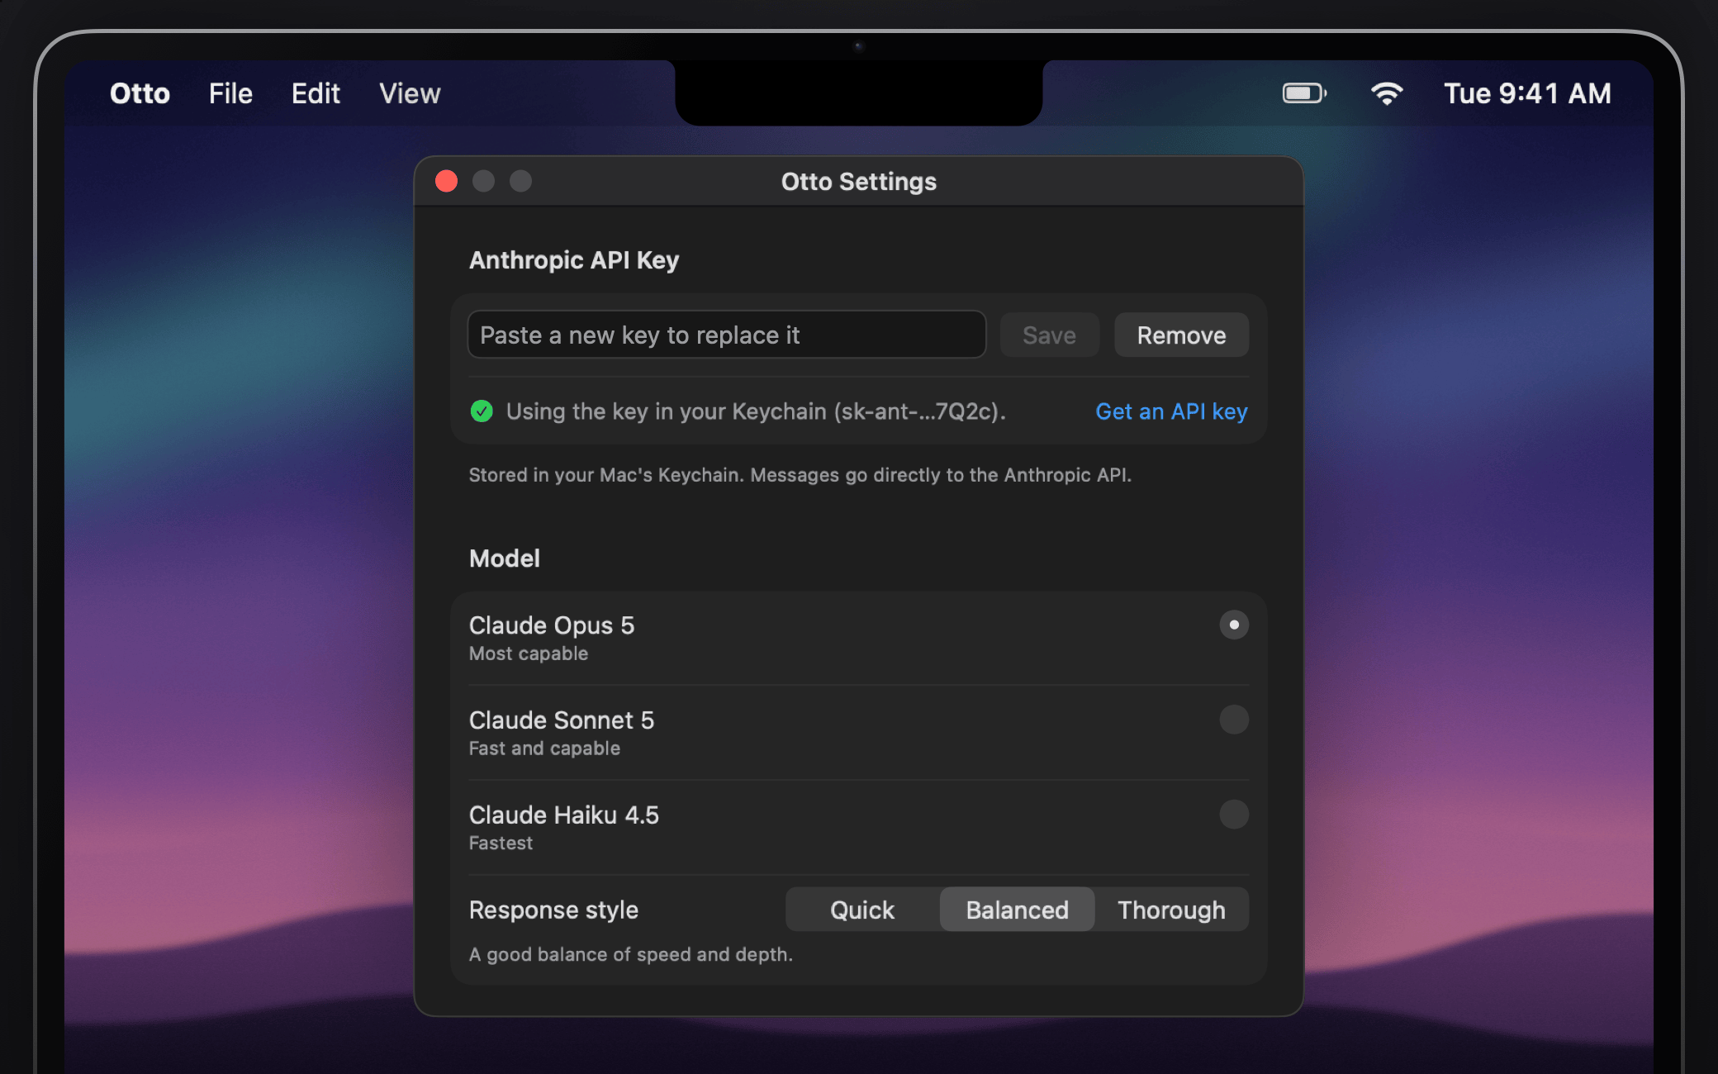Click the Otto Settings window title
The width and height of the screenshot is (1718, 1074).
[x=859, y=182]
